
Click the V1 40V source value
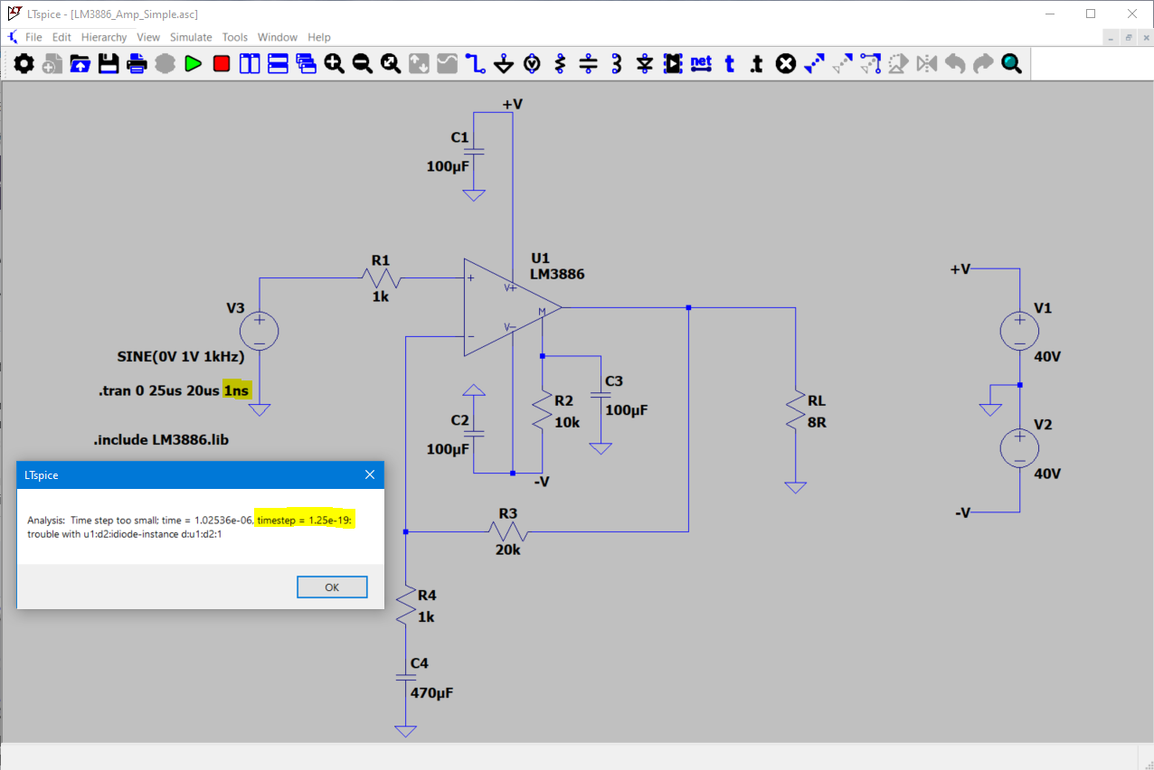click(1046, 356)
